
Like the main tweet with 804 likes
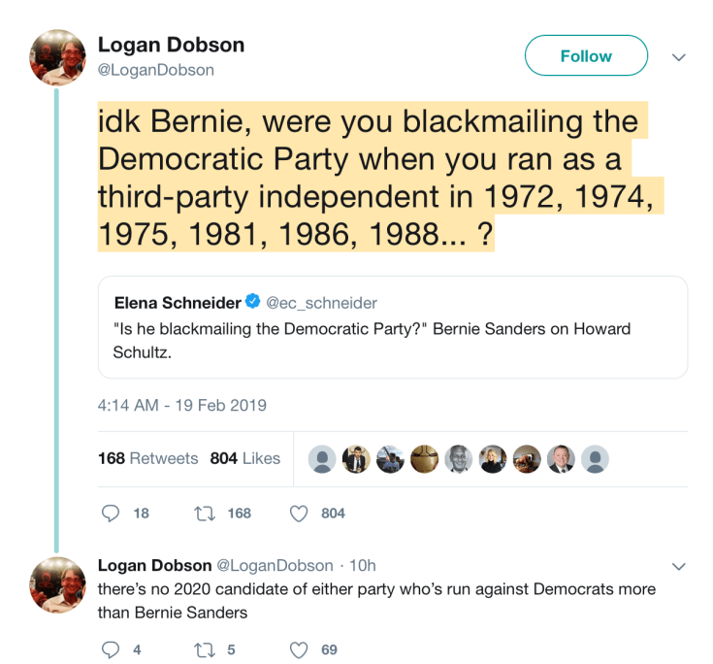pyautogui.click(x=300, y=513)
